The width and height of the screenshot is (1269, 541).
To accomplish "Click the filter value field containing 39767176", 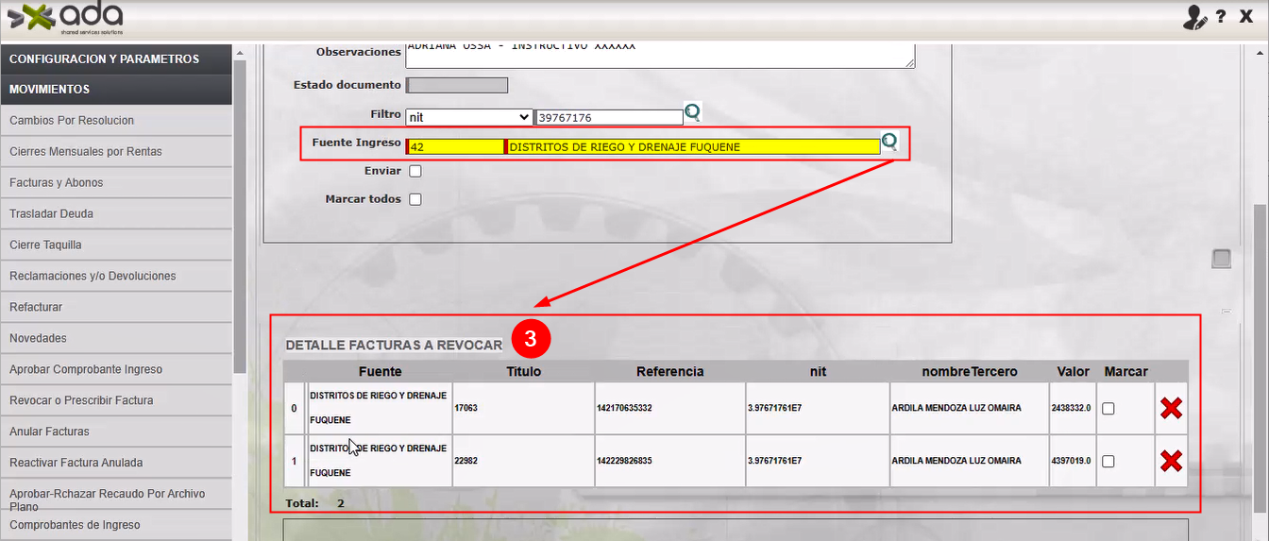I will [x=608, y=118].
